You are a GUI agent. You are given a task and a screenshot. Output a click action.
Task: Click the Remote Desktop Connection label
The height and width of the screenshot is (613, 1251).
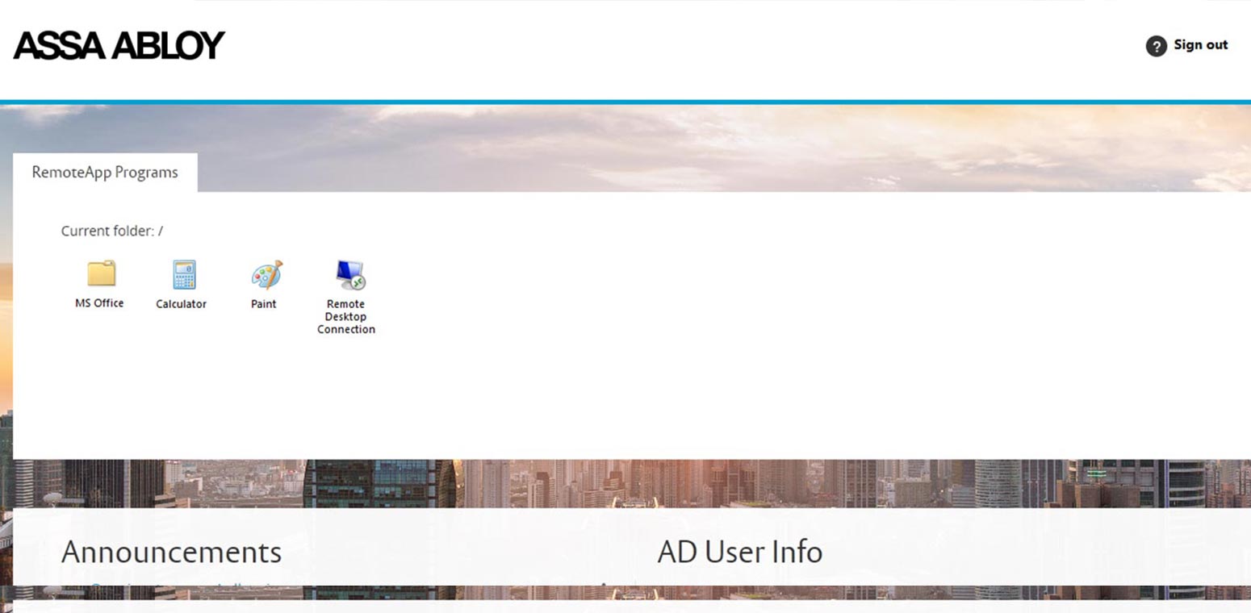[346, 317]
